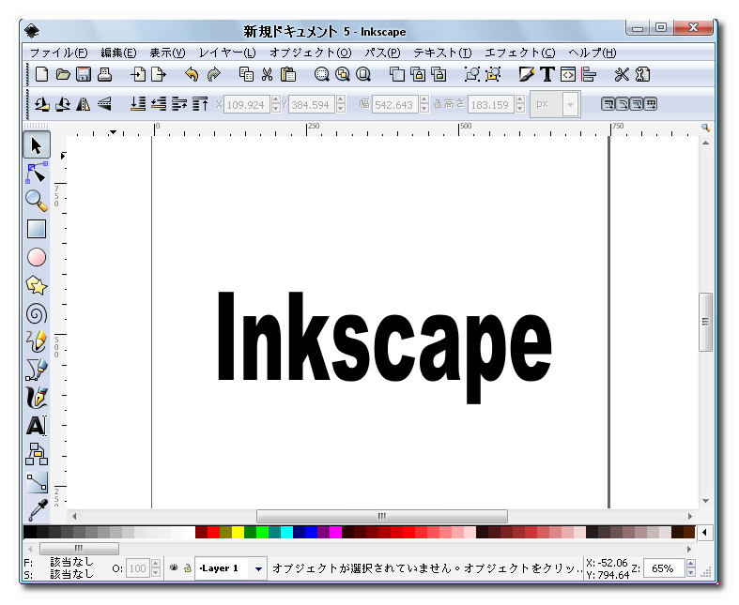
Task: Open テキスト(T) menu
Action: click(x=442, y=53)
